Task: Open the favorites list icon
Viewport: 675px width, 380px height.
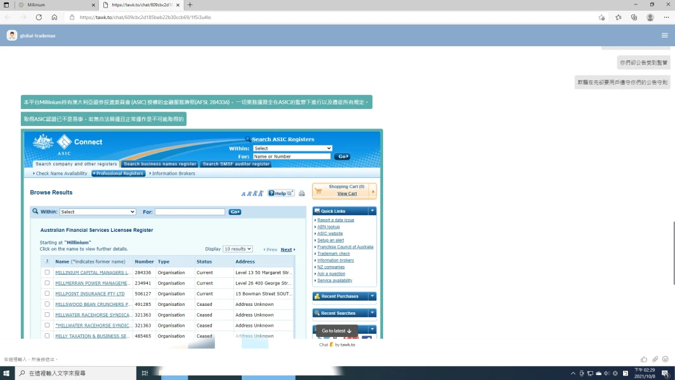Action: point(618,17)
